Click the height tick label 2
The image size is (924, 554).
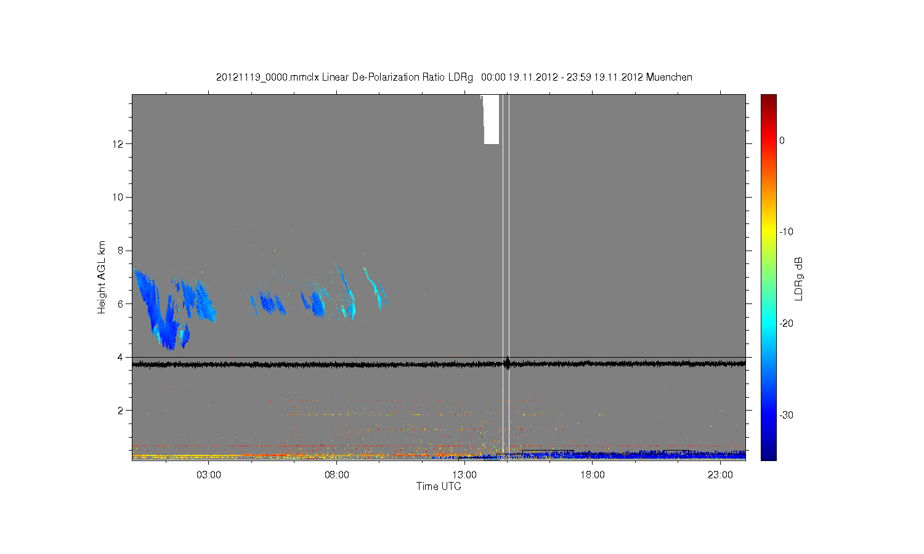click(121, 410)
